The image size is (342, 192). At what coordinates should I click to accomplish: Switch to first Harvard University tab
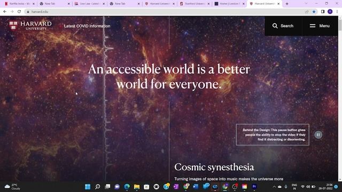[x=159, y=4]
